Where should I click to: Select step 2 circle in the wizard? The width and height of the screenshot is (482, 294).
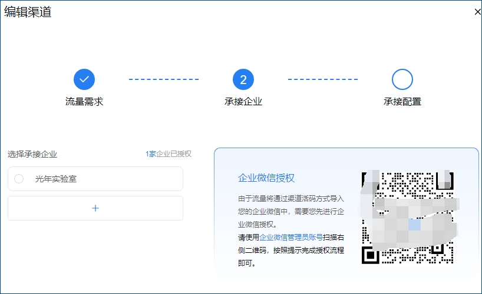[243, 79]
